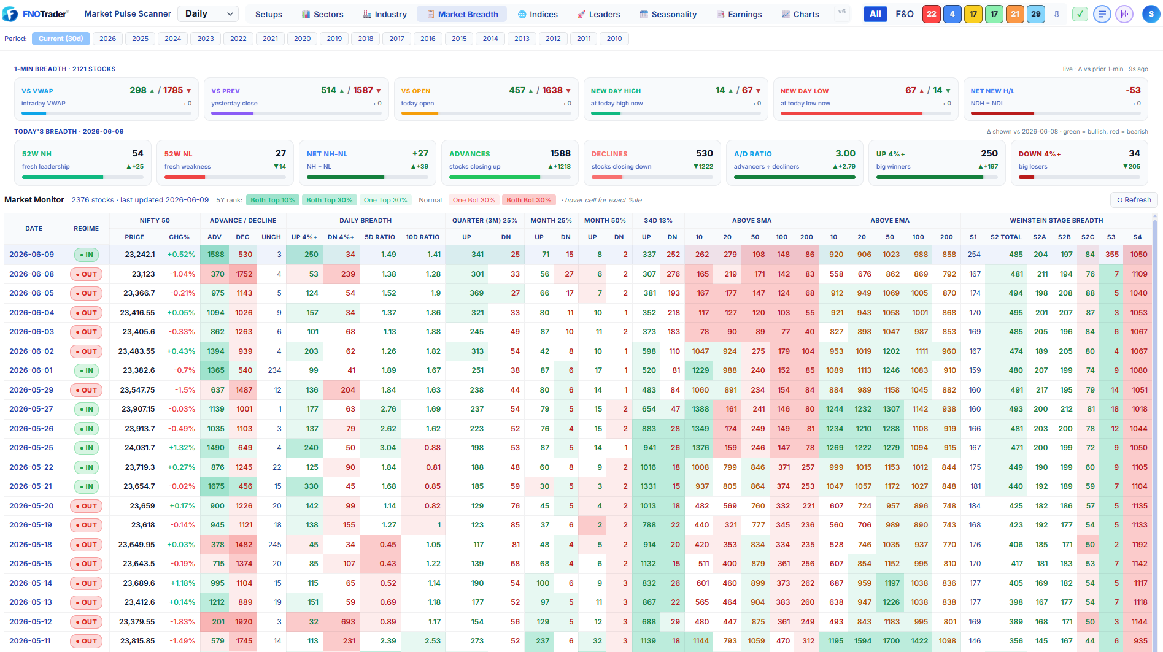Open the Daily timeframe dropdown
Screen dimensions: 1163x652
pos(209,13)
